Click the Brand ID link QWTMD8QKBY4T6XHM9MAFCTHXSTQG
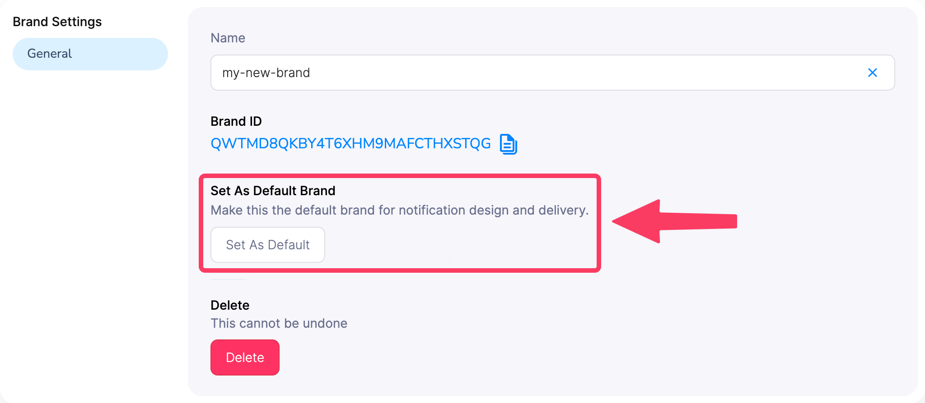Image resolution: width=925 pixels, height=403 pixels. click(350, 143)
